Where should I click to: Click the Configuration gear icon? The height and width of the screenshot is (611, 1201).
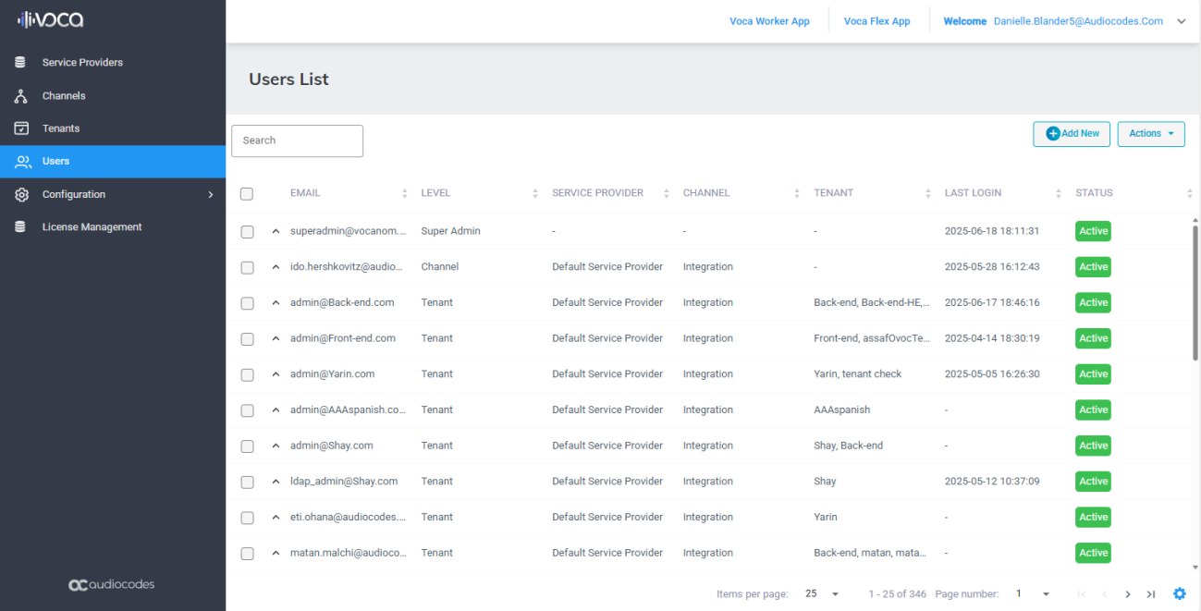point(20,194)
